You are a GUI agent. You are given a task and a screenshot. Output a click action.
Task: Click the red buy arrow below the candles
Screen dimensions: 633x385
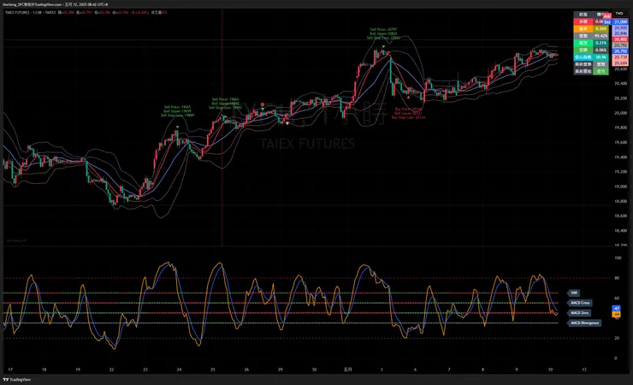(408, 98)
